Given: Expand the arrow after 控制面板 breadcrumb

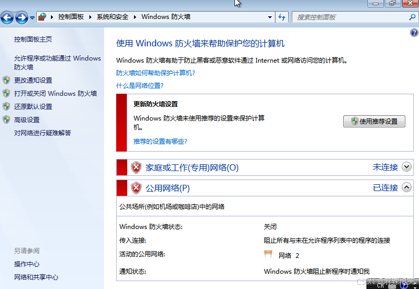Looking at the screenshot, I should click(90, 17).
